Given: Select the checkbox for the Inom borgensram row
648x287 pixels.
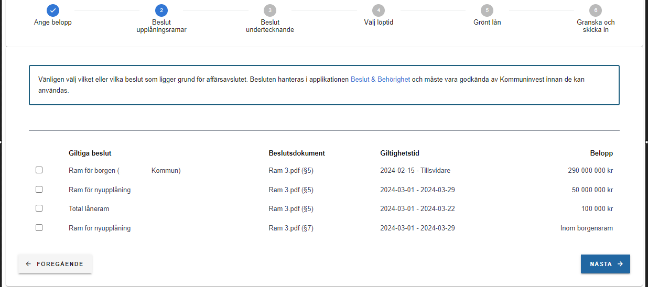Looking at the screenshot, I should pos(39,228).
